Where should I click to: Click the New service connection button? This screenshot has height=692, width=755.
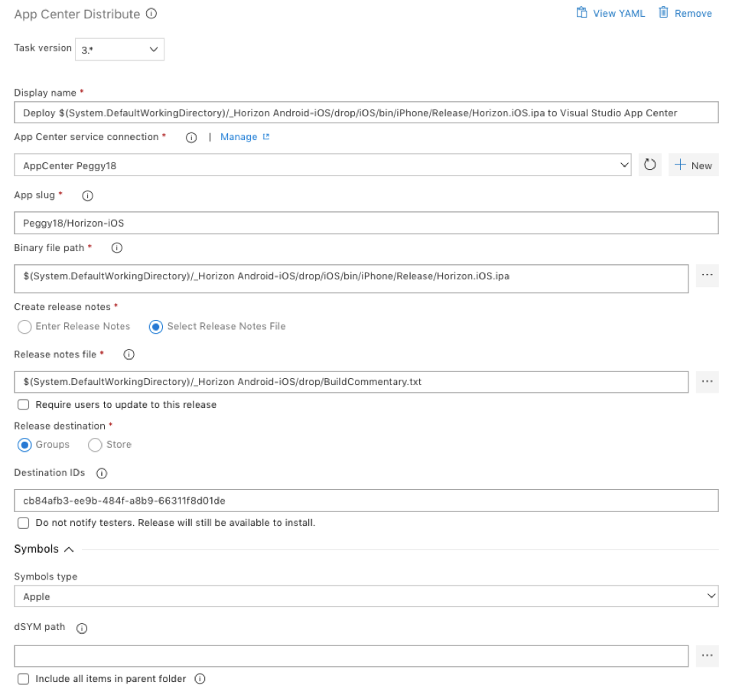693,165
